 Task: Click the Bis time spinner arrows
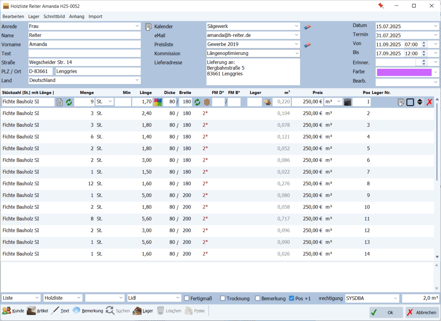coord(424,53)
